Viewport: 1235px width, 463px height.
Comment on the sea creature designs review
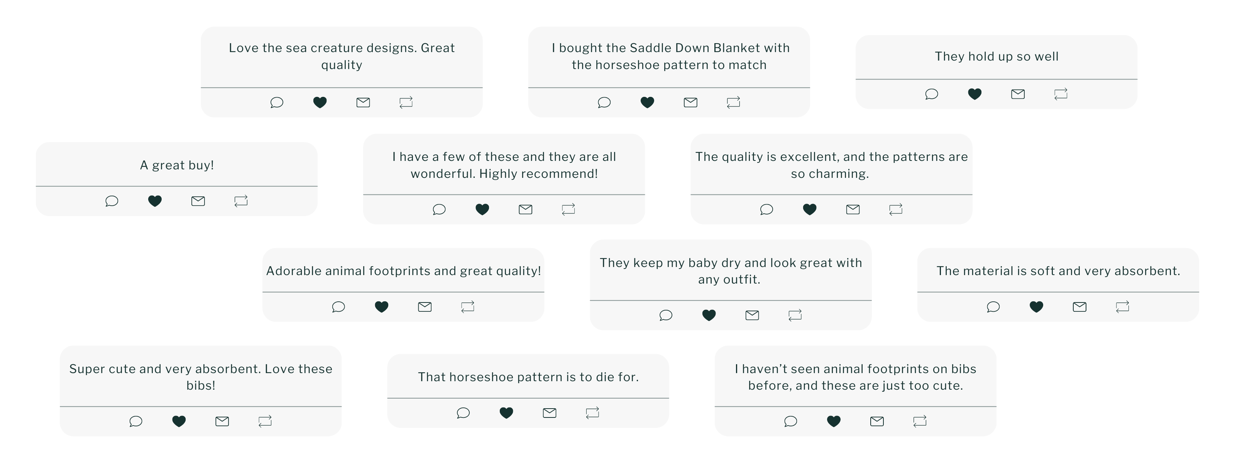(x=277, y=102)
